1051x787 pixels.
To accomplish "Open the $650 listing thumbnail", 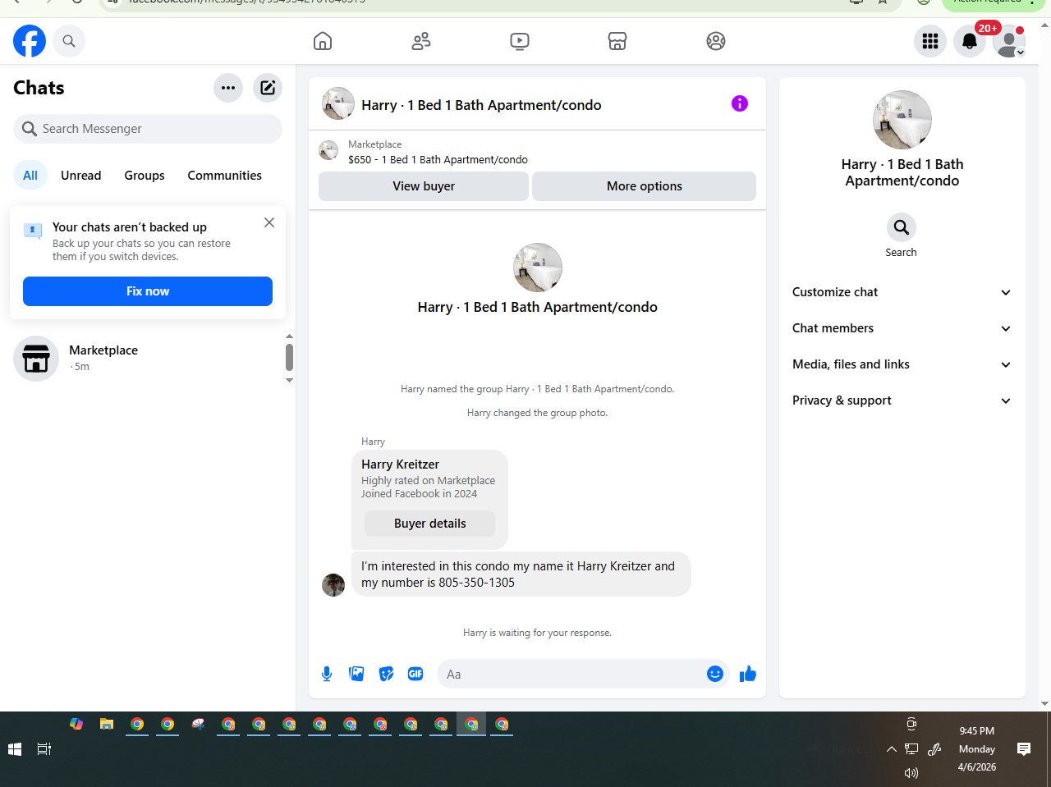I will point(328,150).
